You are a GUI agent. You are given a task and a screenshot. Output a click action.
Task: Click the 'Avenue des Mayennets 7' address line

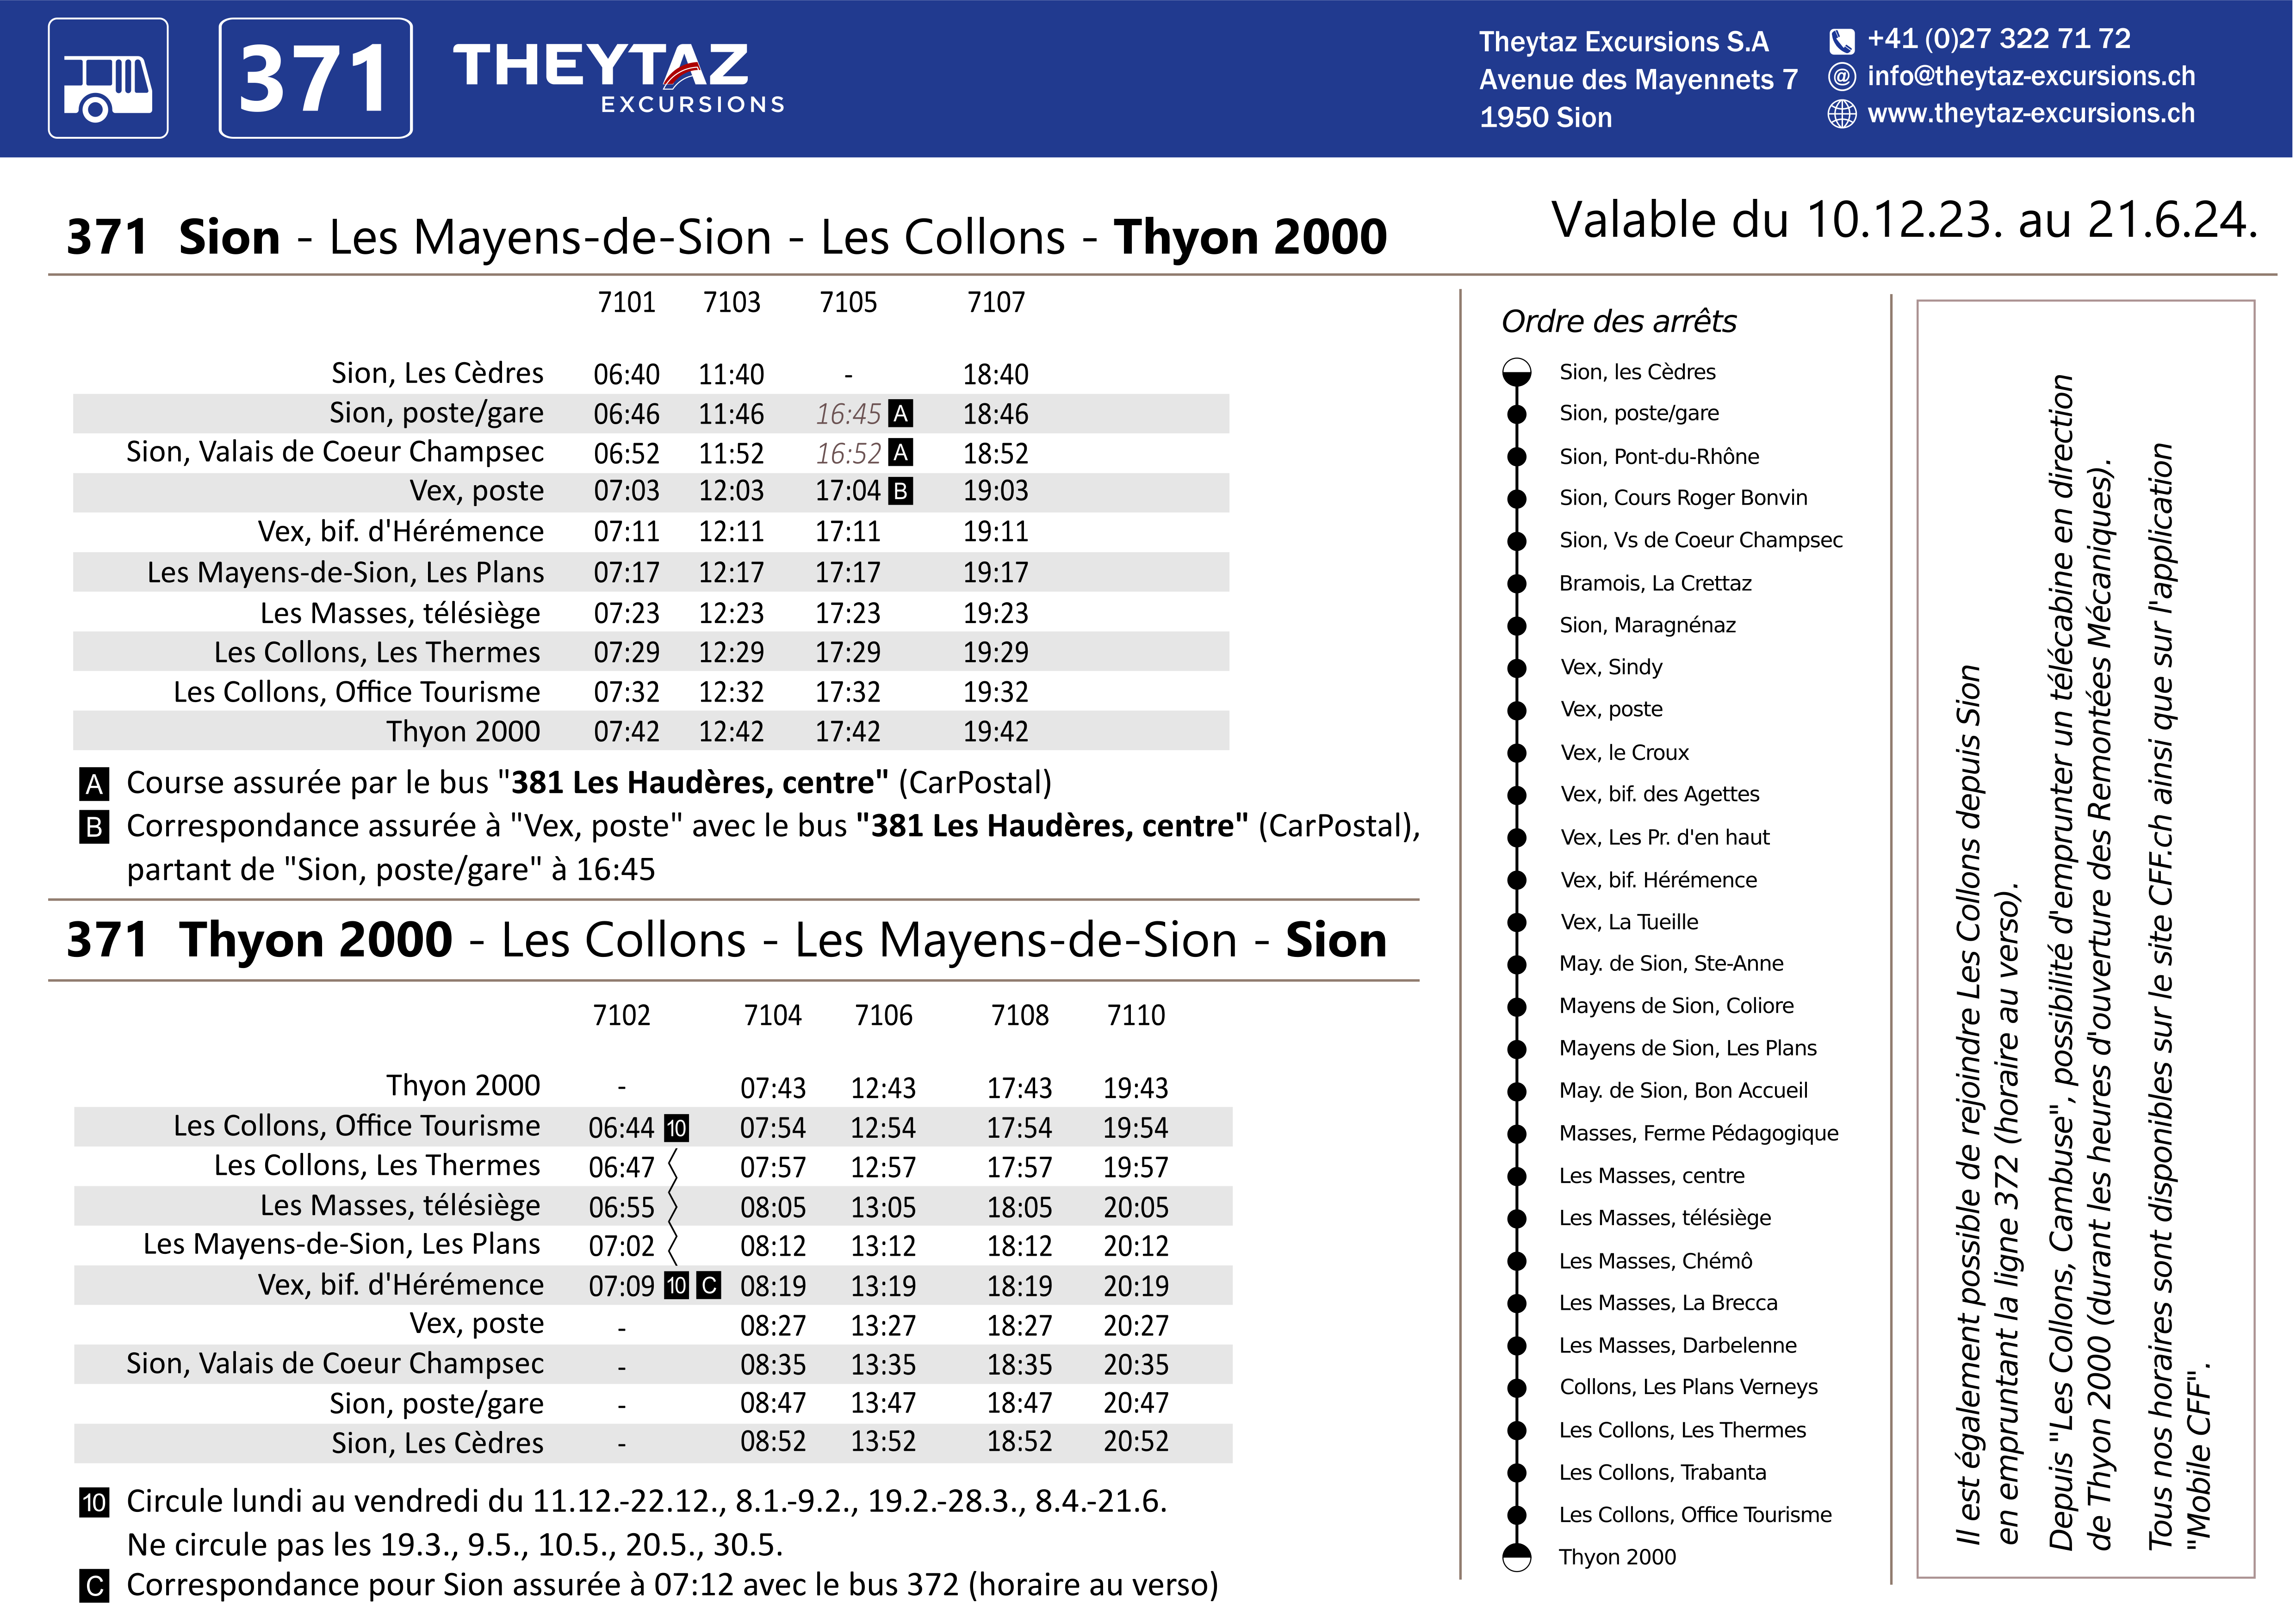tap(1638, 80)
